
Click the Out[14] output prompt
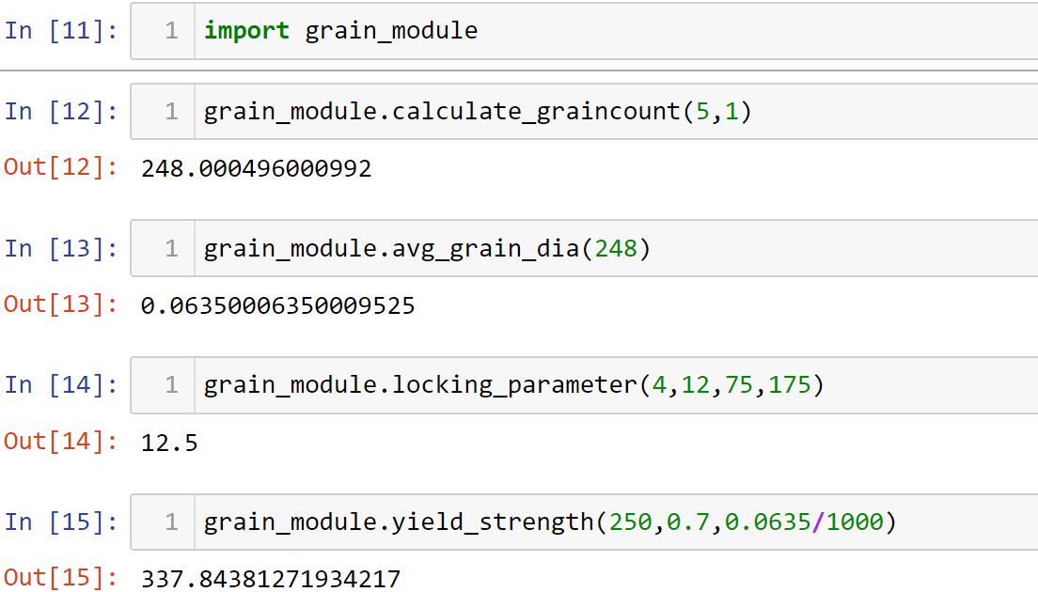tap(61, 443)
